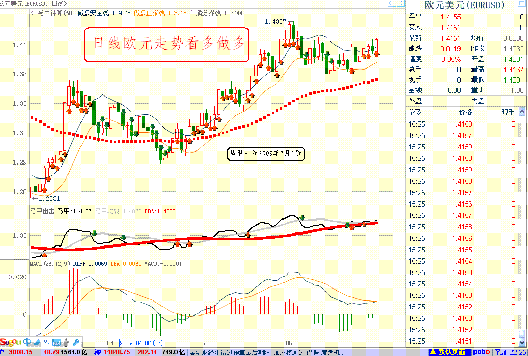Screen dimensions: 528x356
Task: Select the 2009-04-06 date marker
Action: [142, 343]
